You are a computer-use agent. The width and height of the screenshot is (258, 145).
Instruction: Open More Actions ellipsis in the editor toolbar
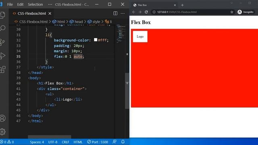coord(123,13)
